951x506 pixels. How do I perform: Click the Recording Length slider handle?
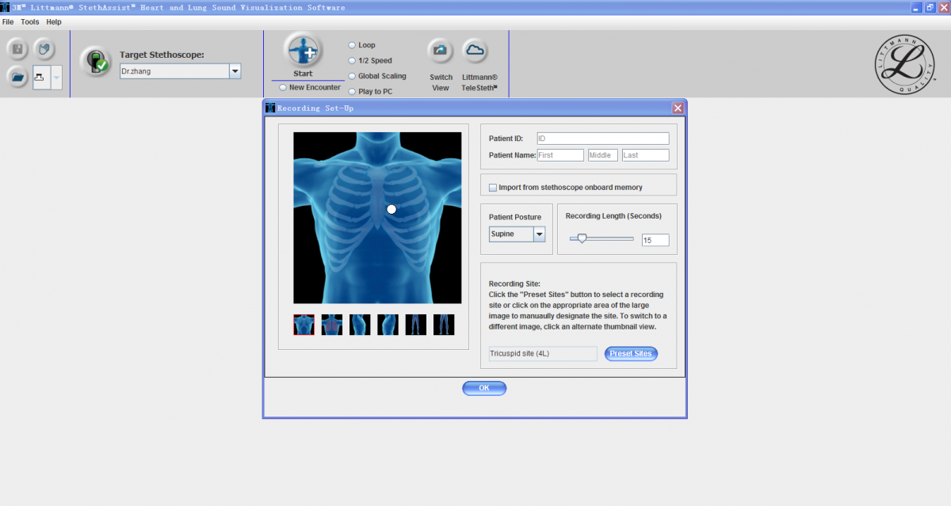point(582,238)
